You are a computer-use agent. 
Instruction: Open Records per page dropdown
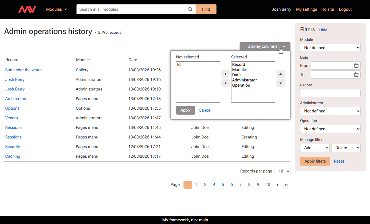pyautogui.click(x=282, y=171)
